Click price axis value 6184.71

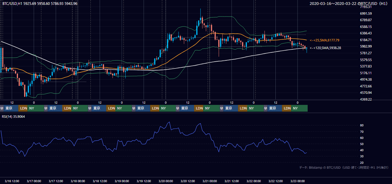tap(366, 40)
